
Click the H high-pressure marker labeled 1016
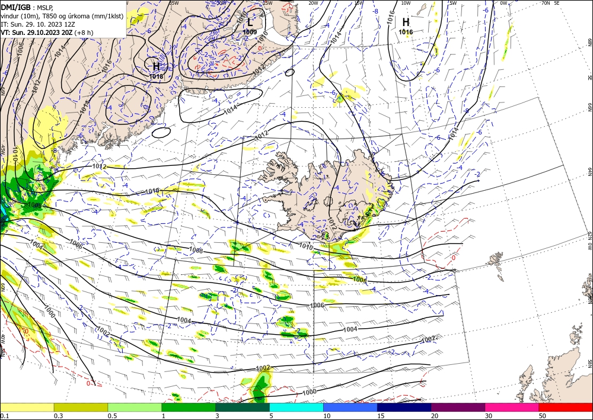pyautogui.click(x=406, y=23)
